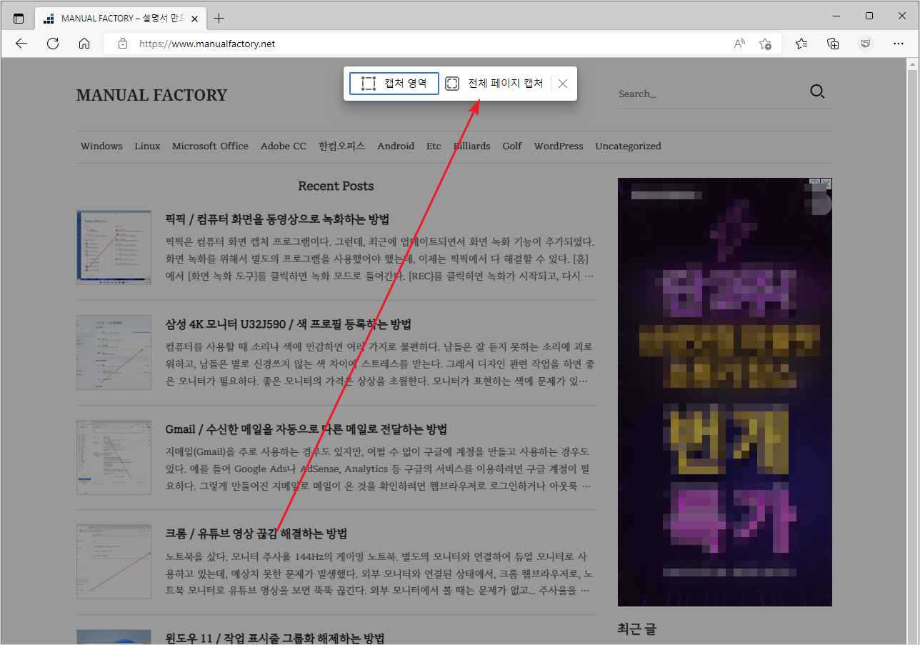Open a new tab with plus button
The width and height of the screenshot is (920, 645).
(x=219, y=18)
